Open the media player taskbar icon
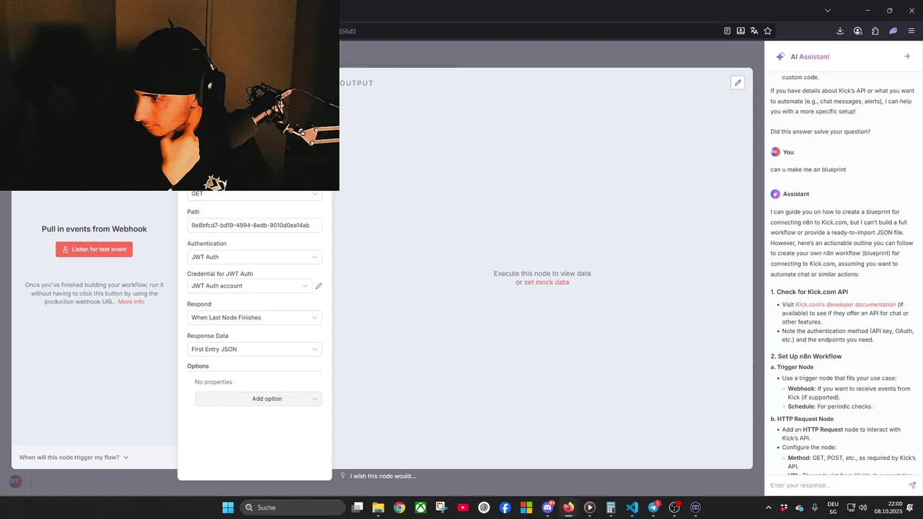 (x=590, y=507)
